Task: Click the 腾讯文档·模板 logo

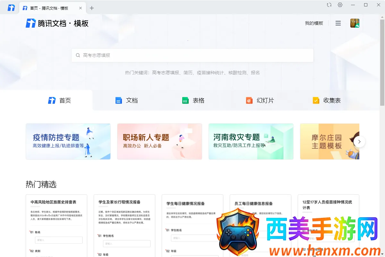Action: click(x=57, y=23)
